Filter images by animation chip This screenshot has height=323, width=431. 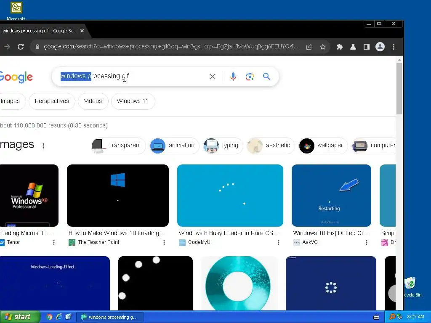[174, 146]
